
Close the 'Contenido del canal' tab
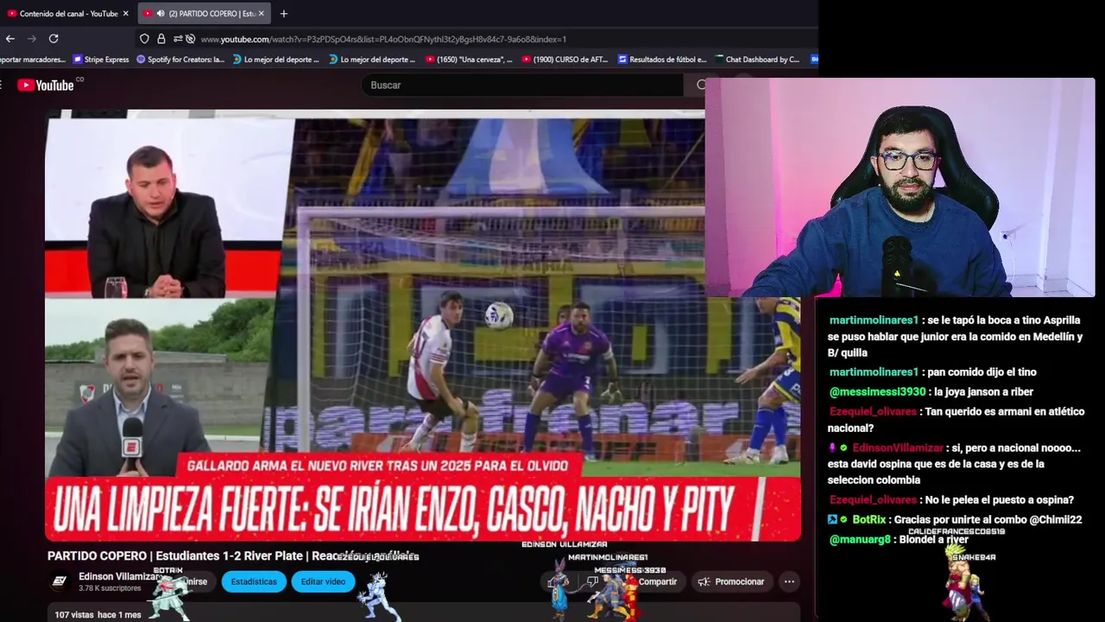click(x=125, y=14)
